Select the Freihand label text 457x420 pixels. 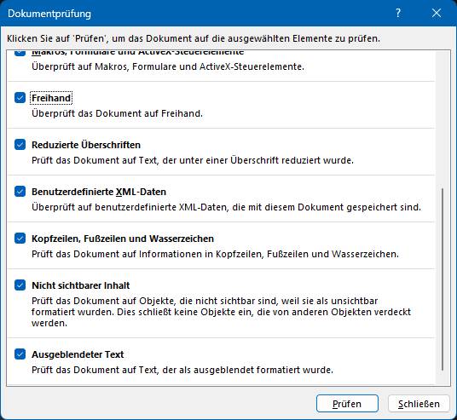(x=51, y=98)
